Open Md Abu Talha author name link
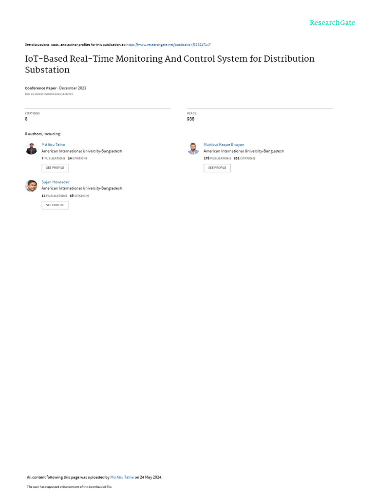This screenshot has height=498, width=374. pos(53,144)
